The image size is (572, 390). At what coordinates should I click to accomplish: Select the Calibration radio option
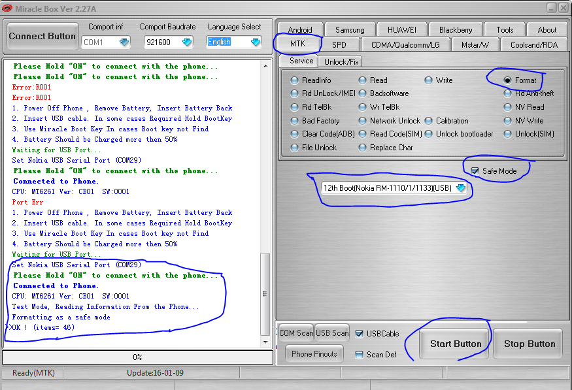[x=429, y=121]
